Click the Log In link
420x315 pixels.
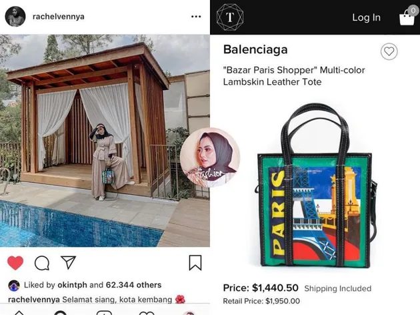click(366, 17)
